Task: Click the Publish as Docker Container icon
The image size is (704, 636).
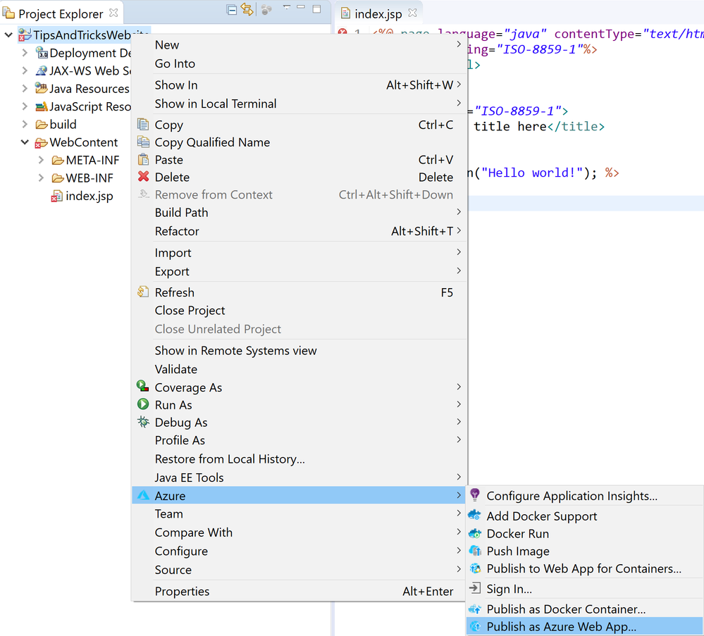Action: pos(474,609)
